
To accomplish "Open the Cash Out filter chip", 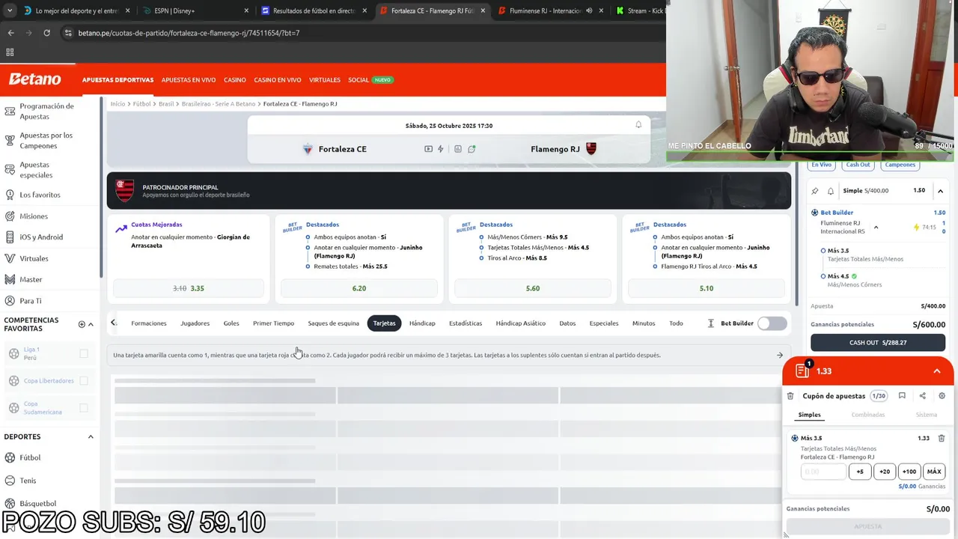I will click(x=858, y=165).
